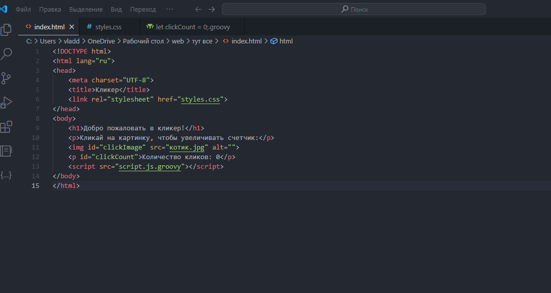Open Run and Debug view
The image size is (551, 293).
6,102
